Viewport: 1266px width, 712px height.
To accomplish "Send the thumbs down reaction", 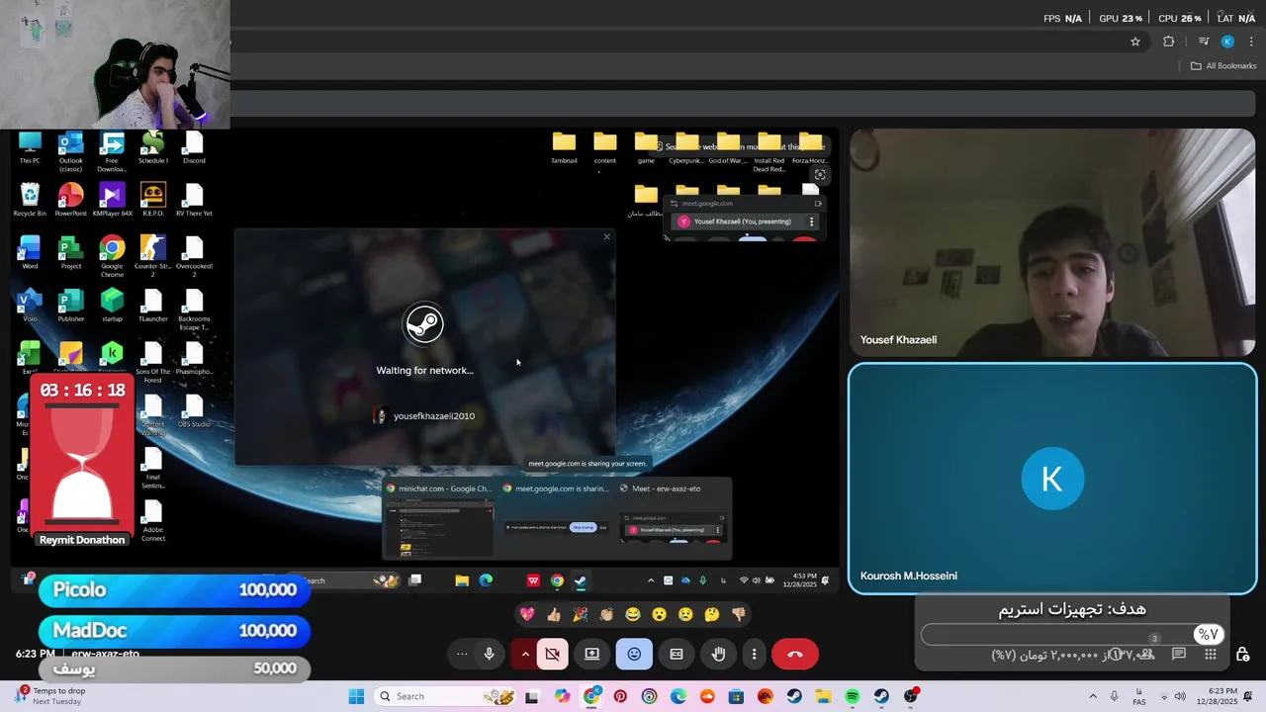I will click(x=738, y=614).
